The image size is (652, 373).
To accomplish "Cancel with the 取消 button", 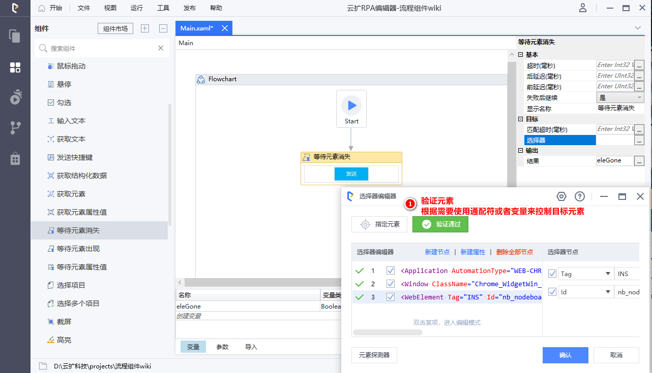I will pyautogui.click(x=616, y=355).
